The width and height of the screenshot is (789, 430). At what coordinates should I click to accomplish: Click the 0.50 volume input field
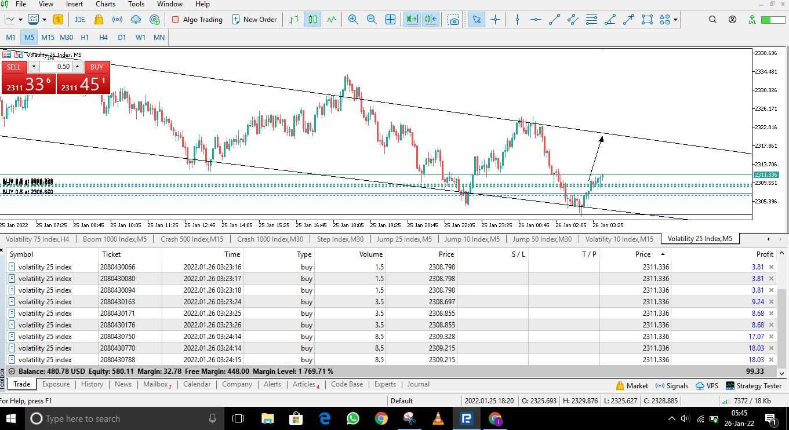56,67
